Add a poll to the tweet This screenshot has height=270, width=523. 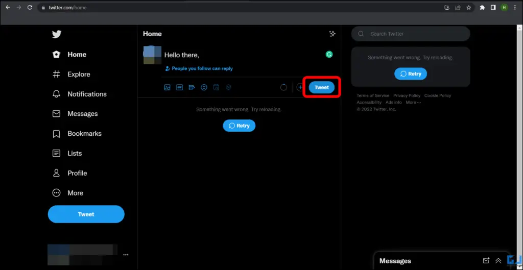(192, 87)
